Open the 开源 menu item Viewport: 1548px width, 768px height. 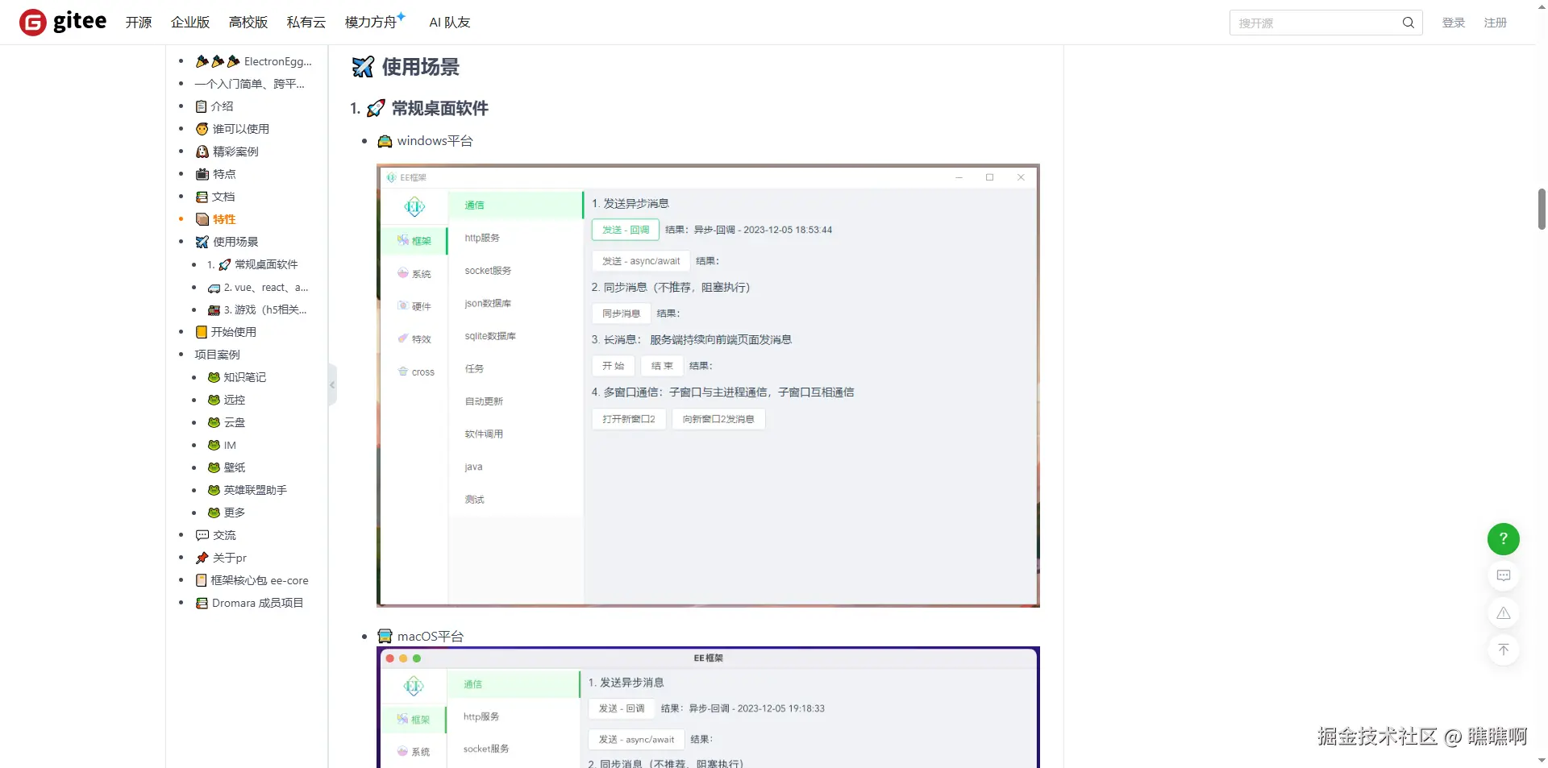click(138, 22)
